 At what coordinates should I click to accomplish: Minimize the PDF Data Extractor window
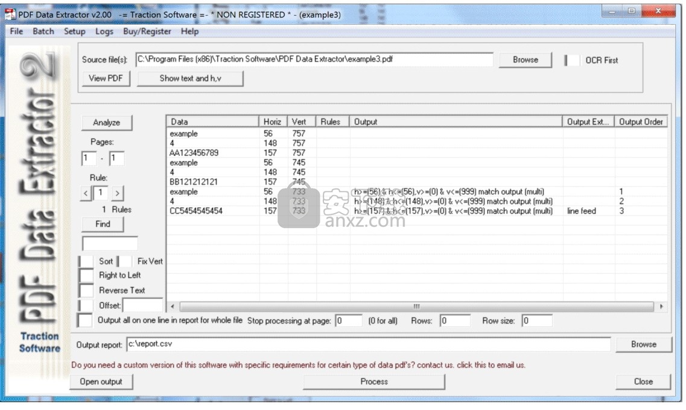coord(612,11)
